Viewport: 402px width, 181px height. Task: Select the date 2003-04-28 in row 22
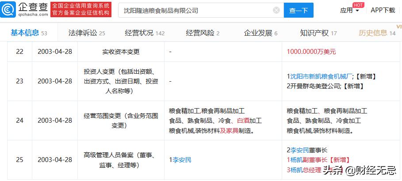pyautogui.click(x=55, y=52)
